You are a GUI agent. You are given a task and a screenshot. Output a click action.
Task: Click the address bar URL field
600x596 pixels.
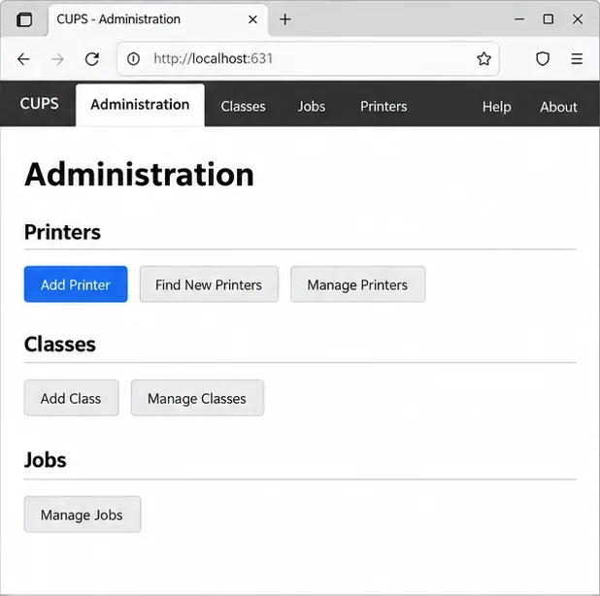point(308,59)
